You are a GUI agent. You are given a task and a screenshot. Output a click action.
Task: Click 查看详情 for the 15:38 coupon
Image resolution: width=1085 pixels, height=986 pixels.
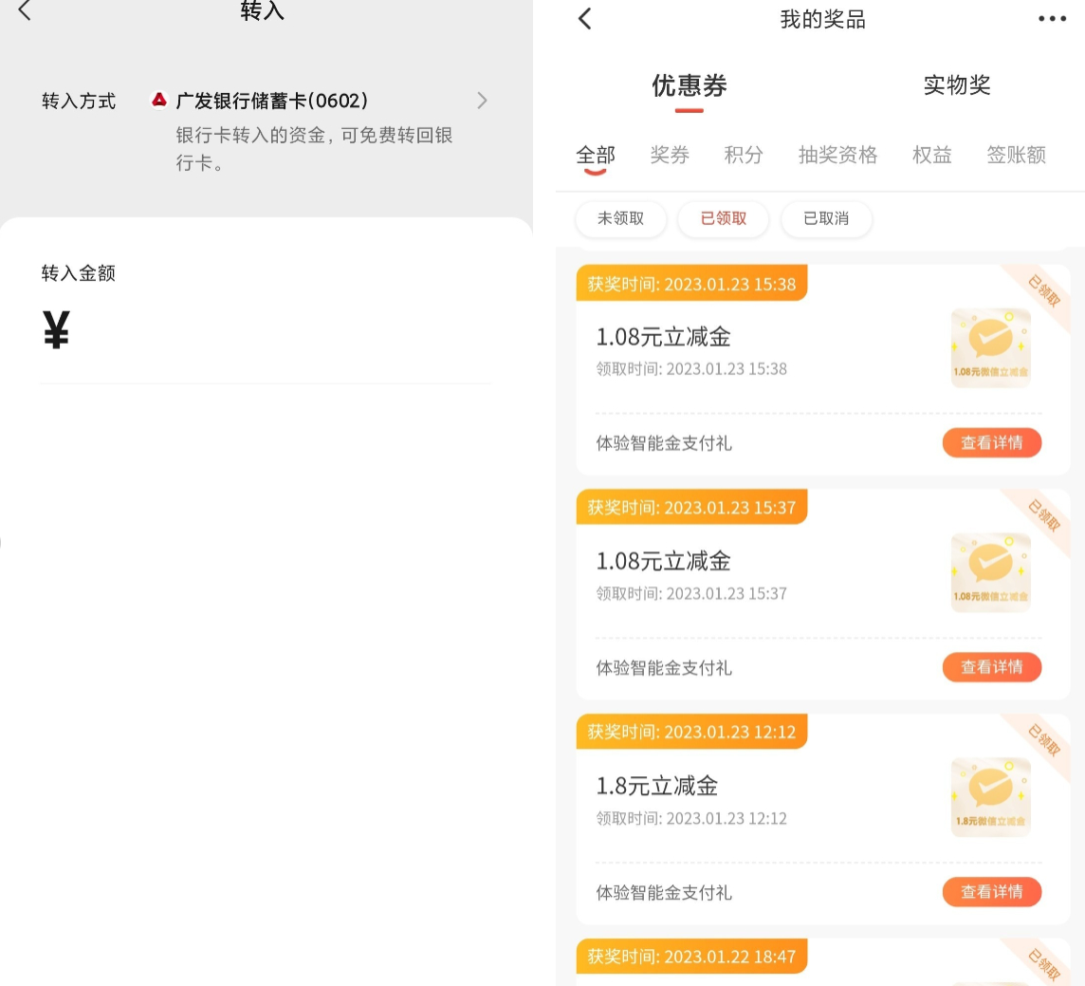tap(991, 443)
